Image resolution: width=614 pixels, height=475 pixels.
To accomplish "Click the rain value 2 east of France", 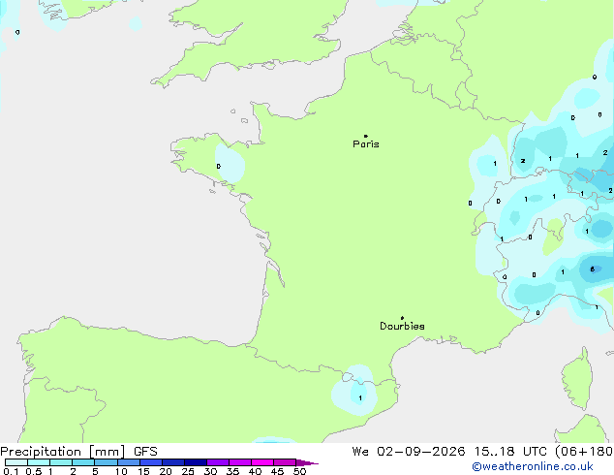I will [x=523, y=161].
